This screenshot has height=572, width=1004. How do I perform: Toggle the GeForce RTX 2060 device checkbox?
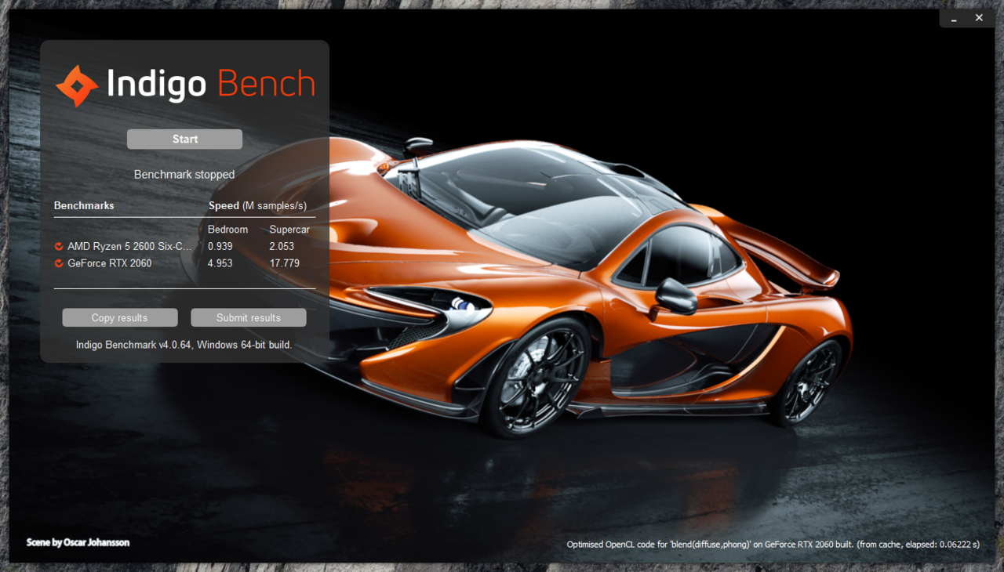point(59,264)
